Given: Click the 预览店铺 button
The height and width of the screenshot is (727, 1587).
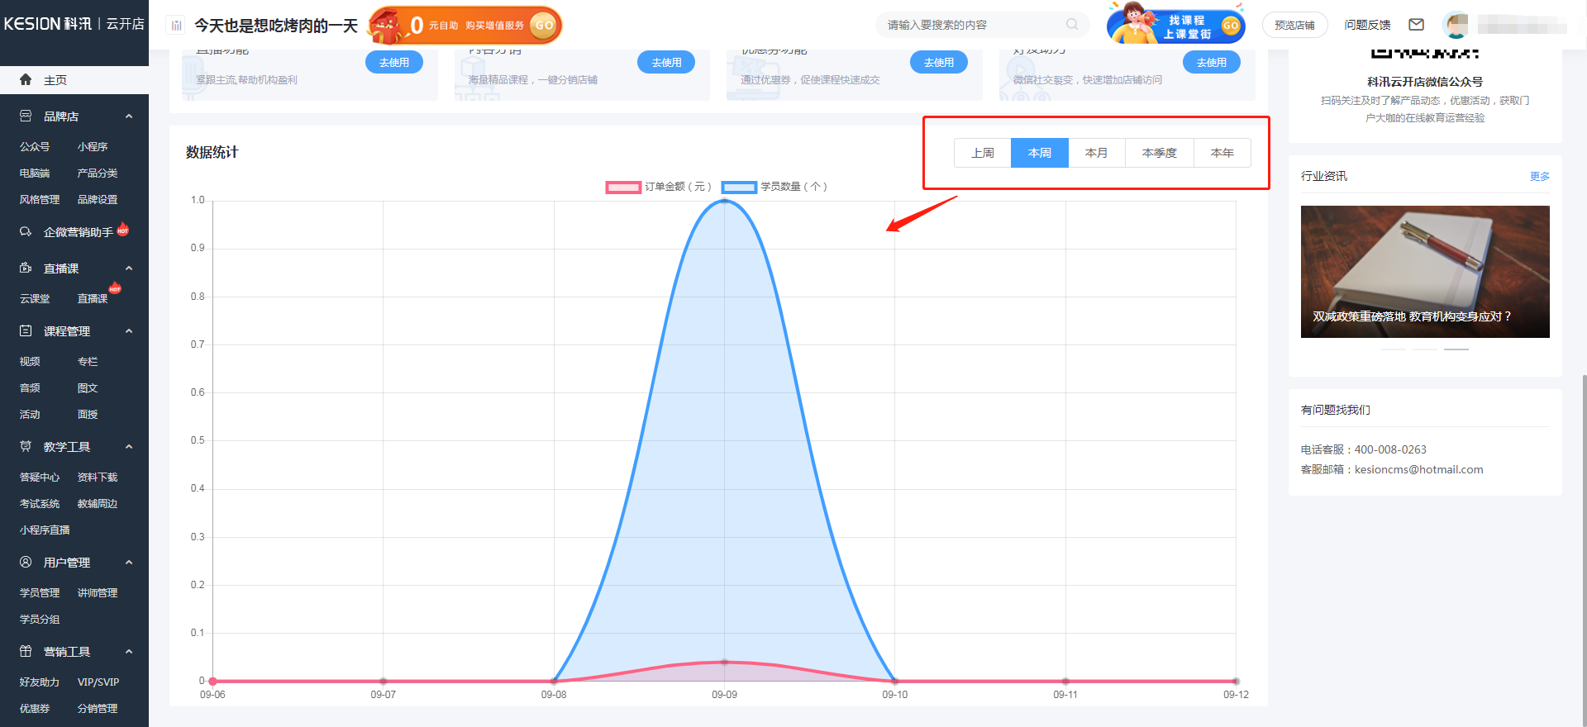Looking at the screenshot, I should 1294,25.
